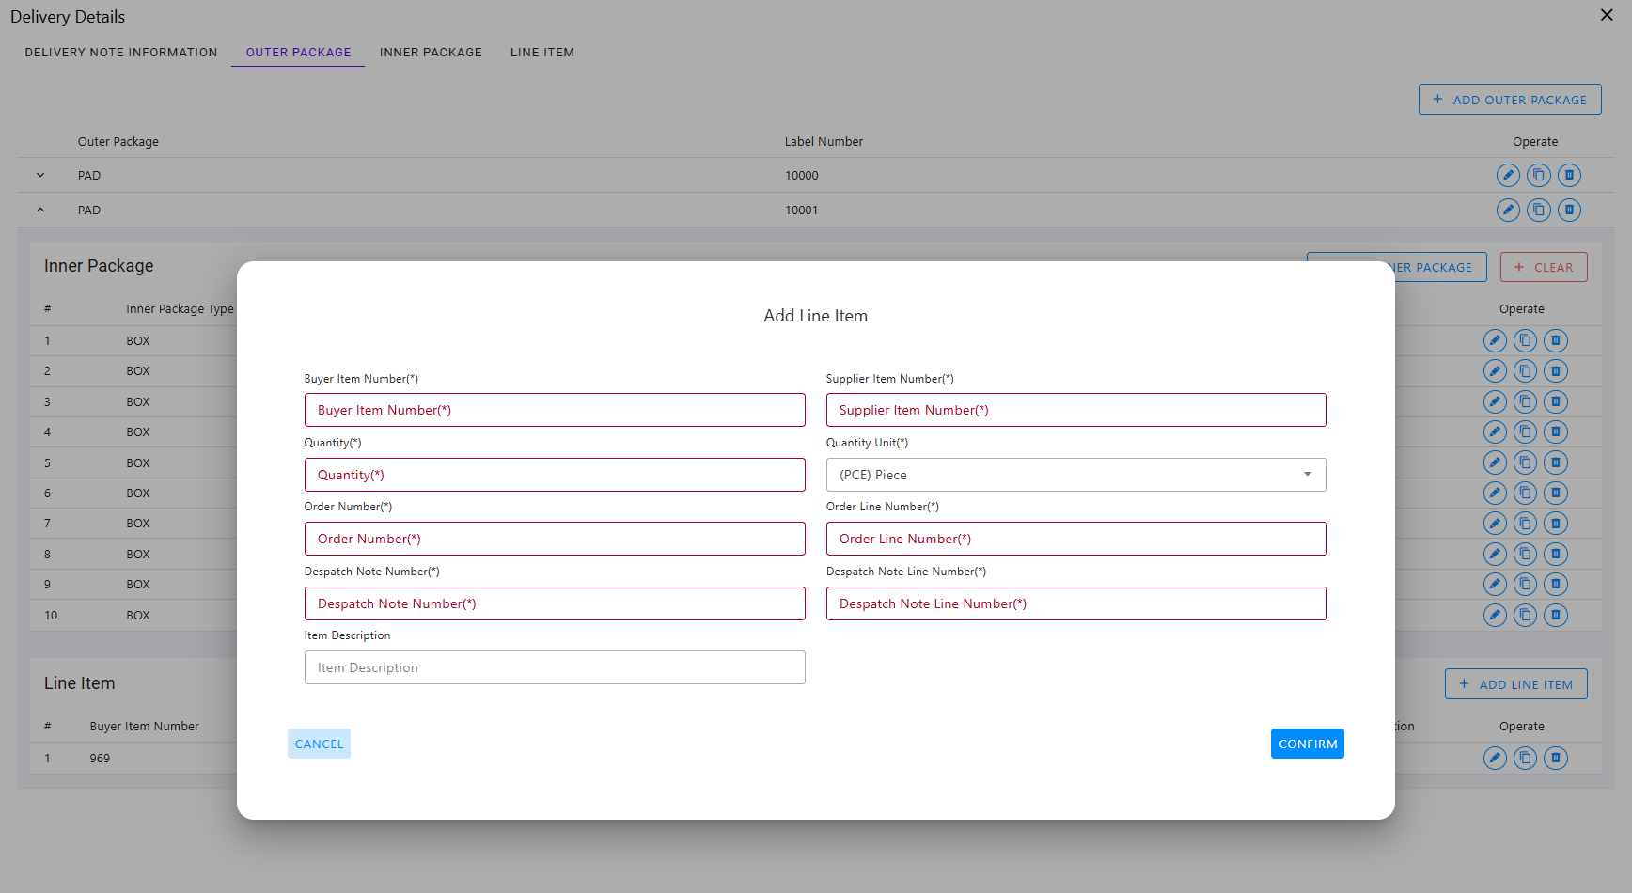Open the Quantity Unit dropdown
1632x893 pixels.
tap(1075, 475)
